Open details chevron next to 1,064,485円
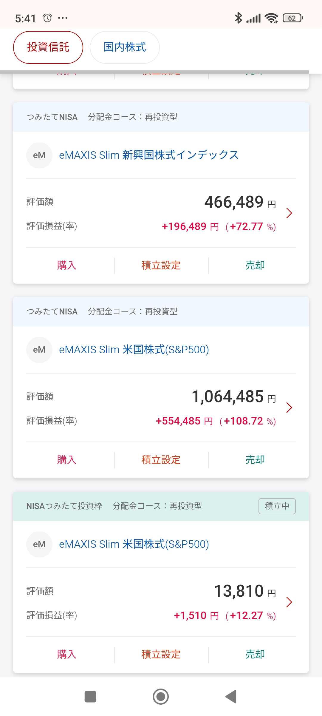 (289, 408)
